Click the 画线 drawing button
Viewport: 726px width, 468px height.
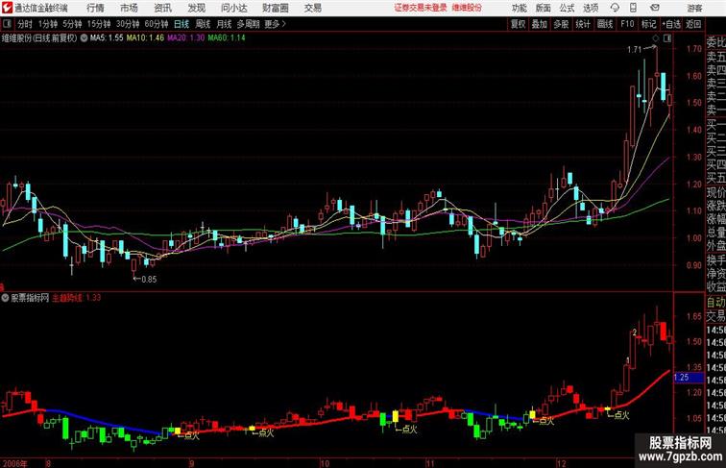point(605,24)
